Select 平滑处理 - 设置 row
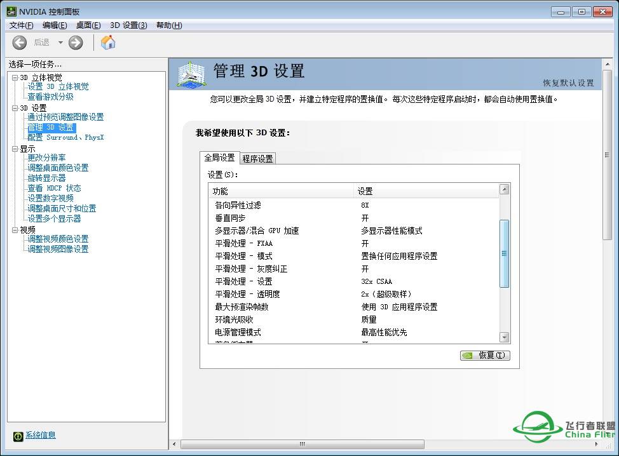Image resolution: width=619 pixels, height=456 pixels. click(x=354, y=281)
